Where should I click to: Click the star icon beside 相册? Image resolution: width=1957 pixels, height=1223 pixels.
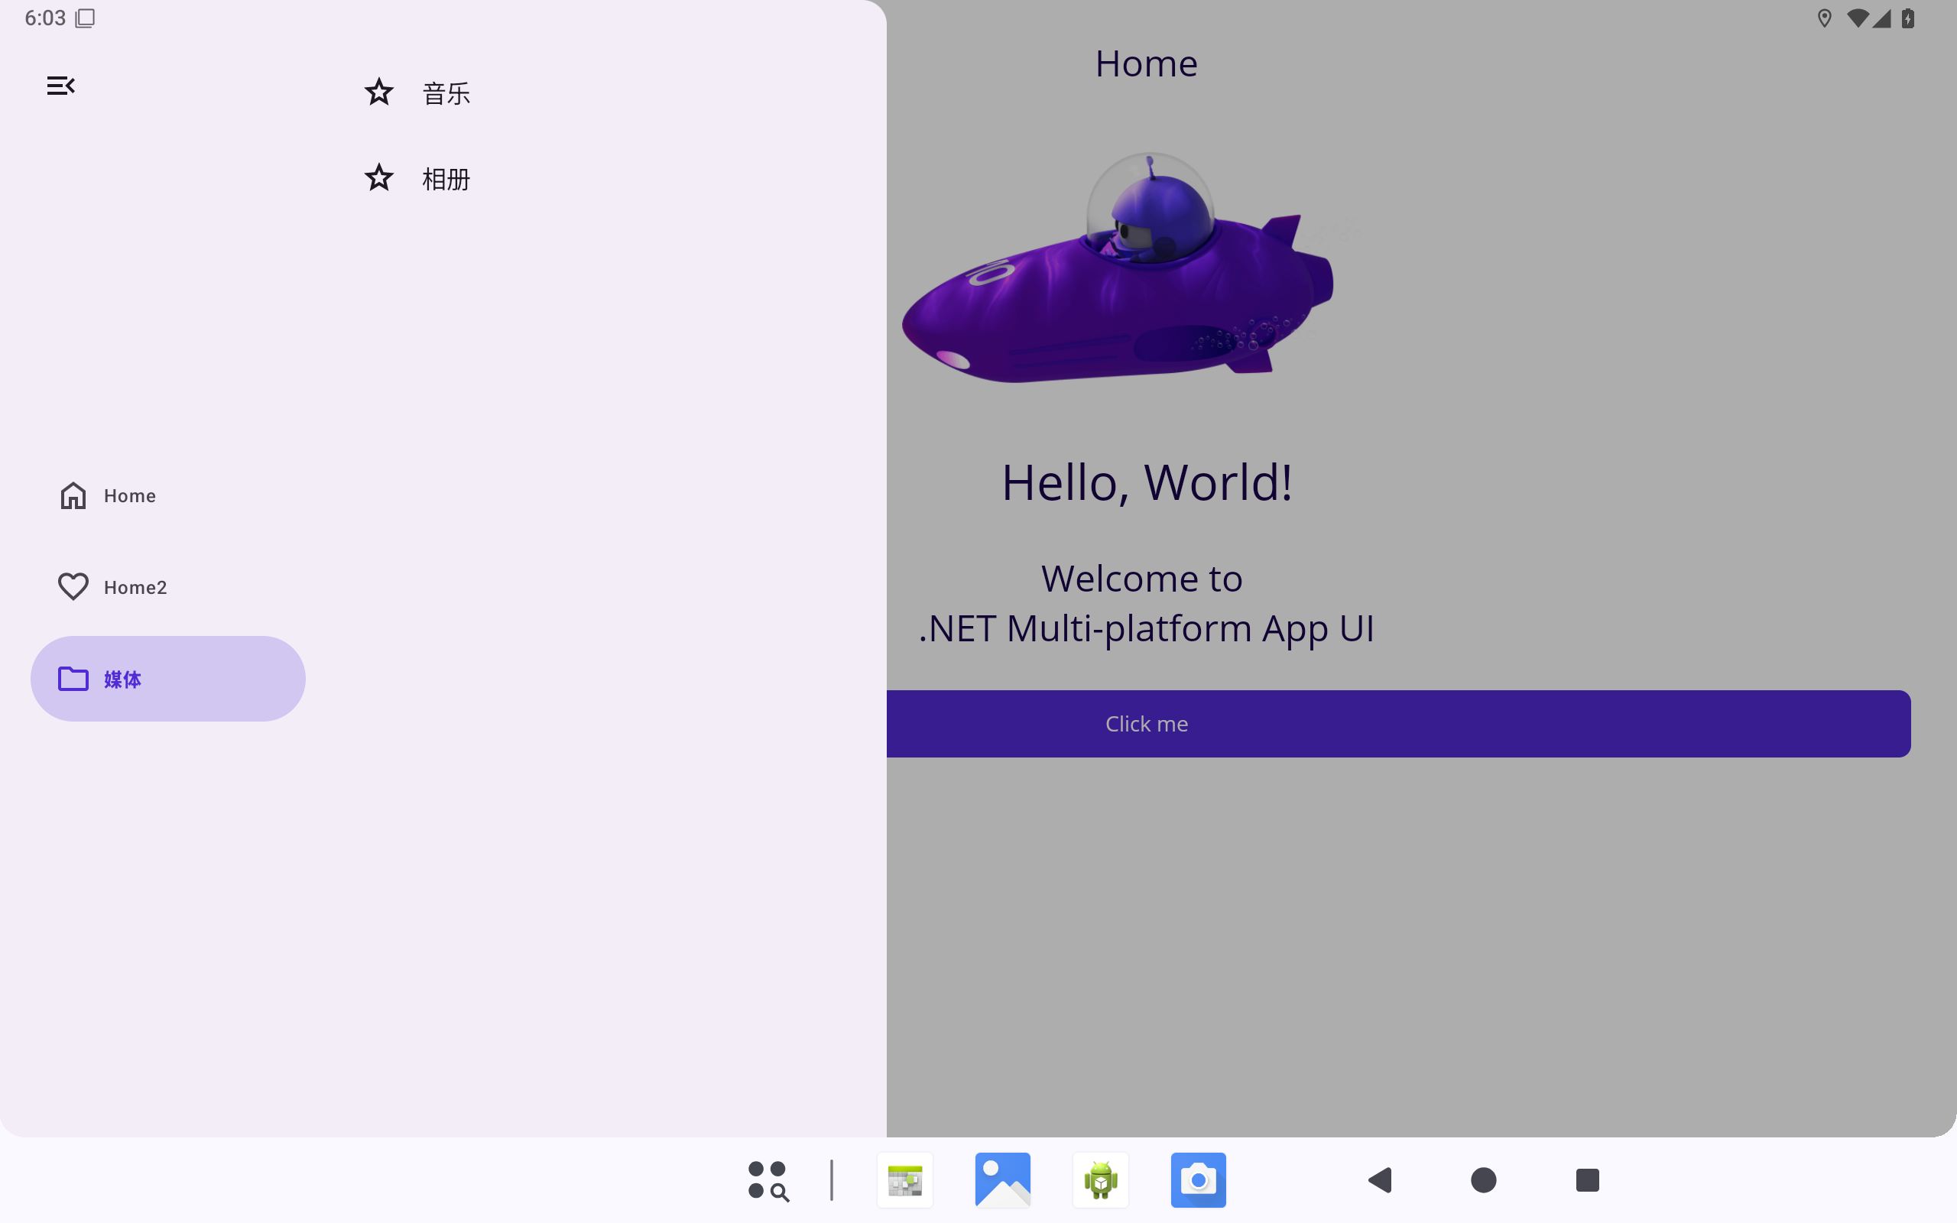click(378, 178)
